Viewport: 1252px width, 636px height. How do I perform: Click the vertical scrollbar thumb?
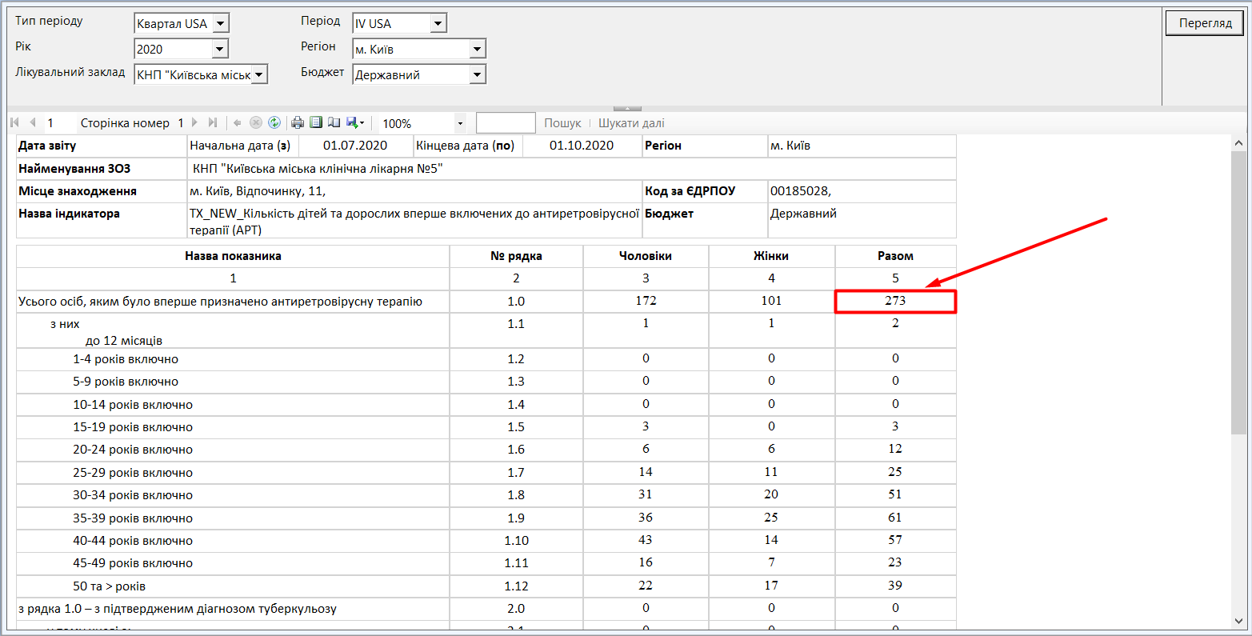coord(1239,292)
